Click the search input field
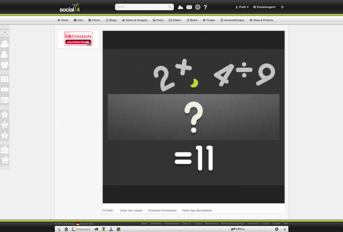 (141, 7)
